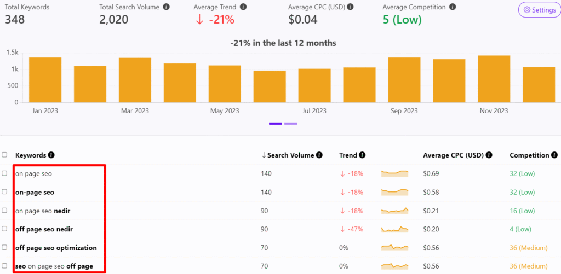
Task: Click info icon beside Average CPC (USD) summary
Action: click(350, 7)
